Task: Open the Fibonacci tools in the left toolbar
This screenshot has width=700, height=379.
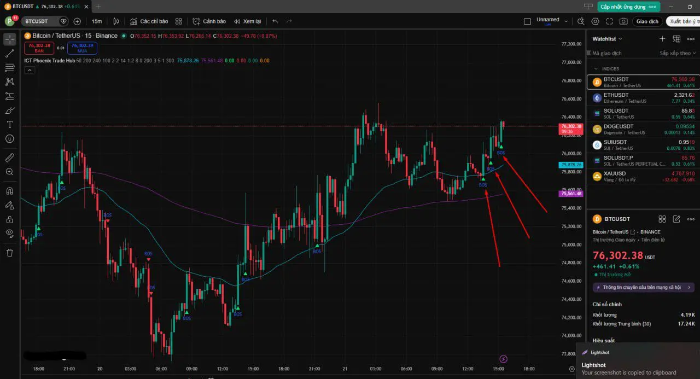Action: [x=9, y=68]
